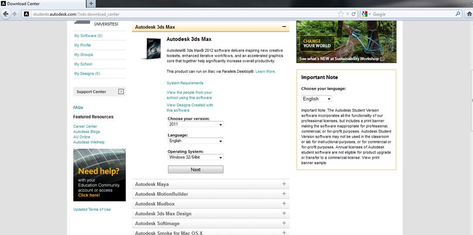Expand the Autodesk MotionBuilder section
Screen dimensions: 473x235
point(284,193)
